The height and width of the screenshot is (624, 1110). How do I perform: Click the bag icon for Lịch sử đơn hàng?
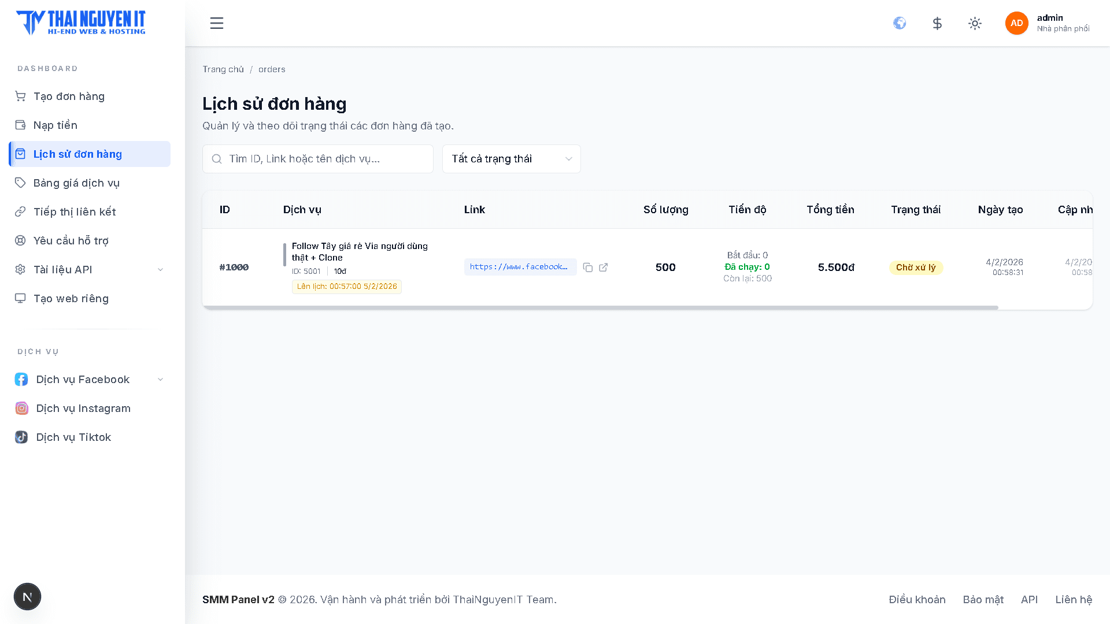click(x=20, y=154)
